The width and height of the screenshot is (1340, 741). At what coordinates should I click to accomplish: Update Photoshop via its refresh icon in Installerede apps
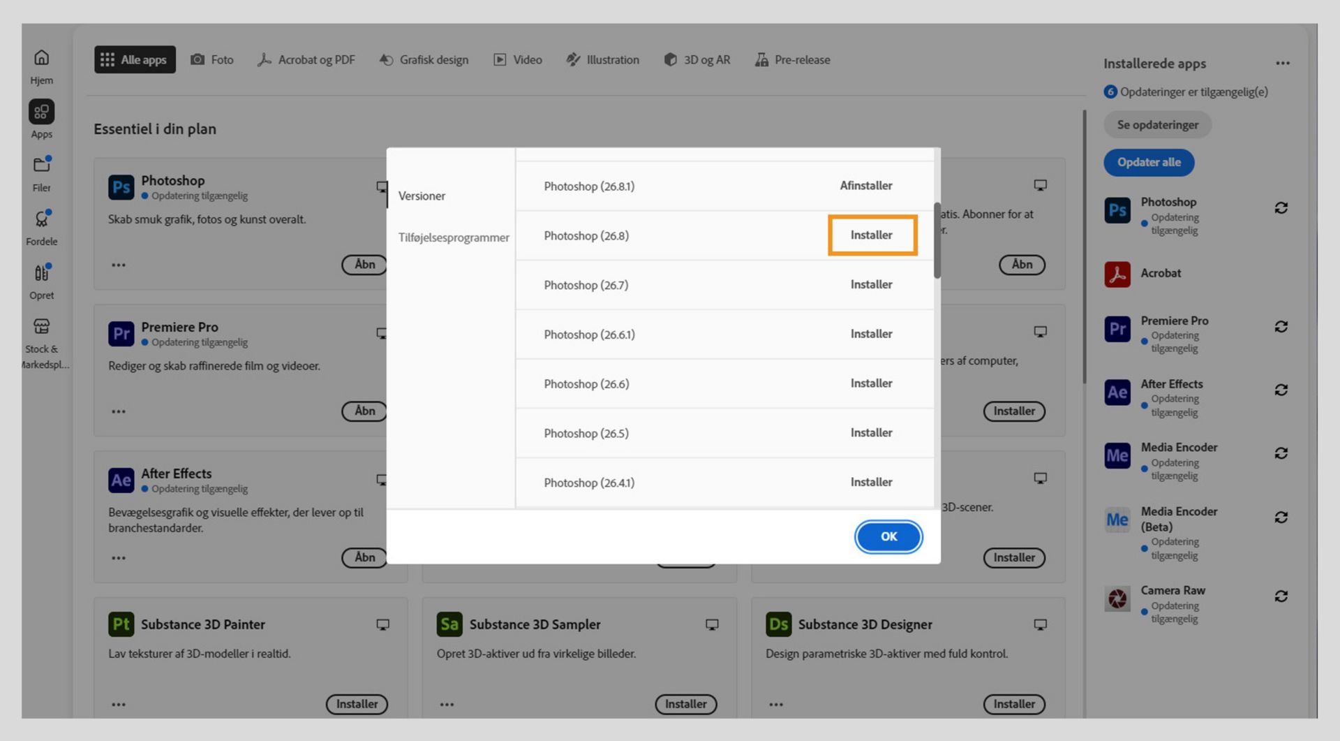pos(1281,208)
